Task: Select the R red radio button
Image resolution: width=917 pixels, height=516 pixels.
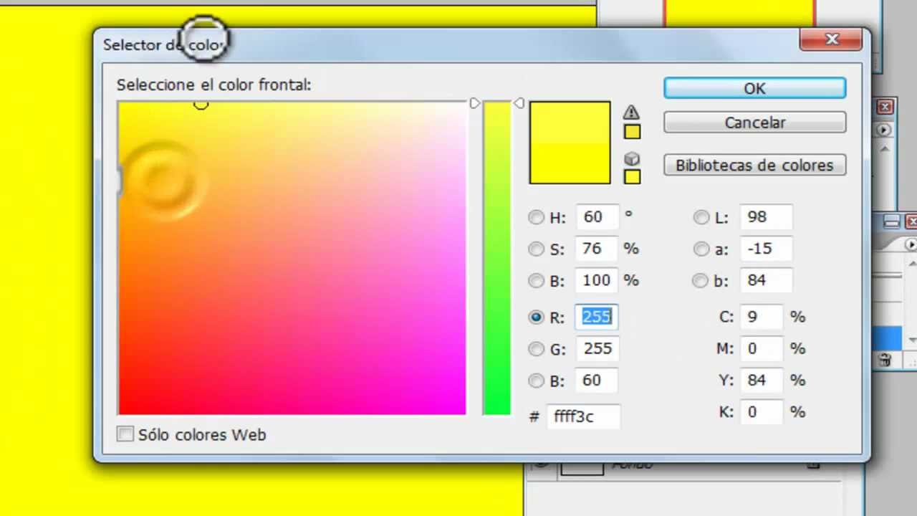Action: coord(536,317)
